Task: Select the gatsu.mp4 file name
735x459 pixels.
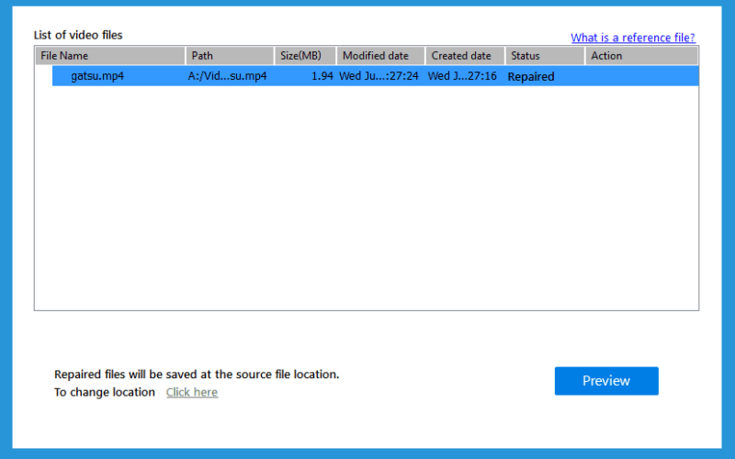Action: pyautogui.click(x=97, y=76)
